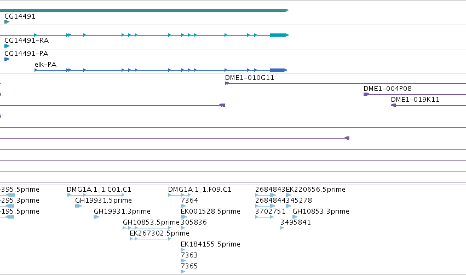Select the GH10853.5prime label
Screen dimensions: 466x275
pos(151,222)
